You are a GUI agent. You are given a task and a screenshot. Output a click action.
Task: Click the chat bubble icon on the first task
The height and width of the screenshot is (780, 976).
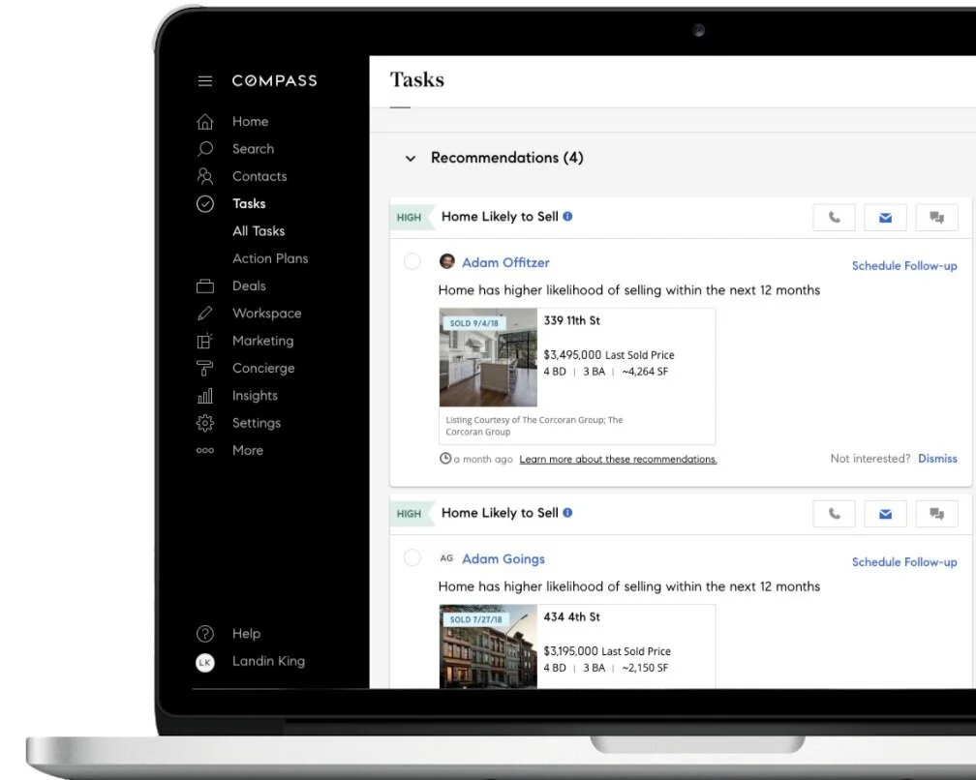pyautogui.click(x=936, y=217)
